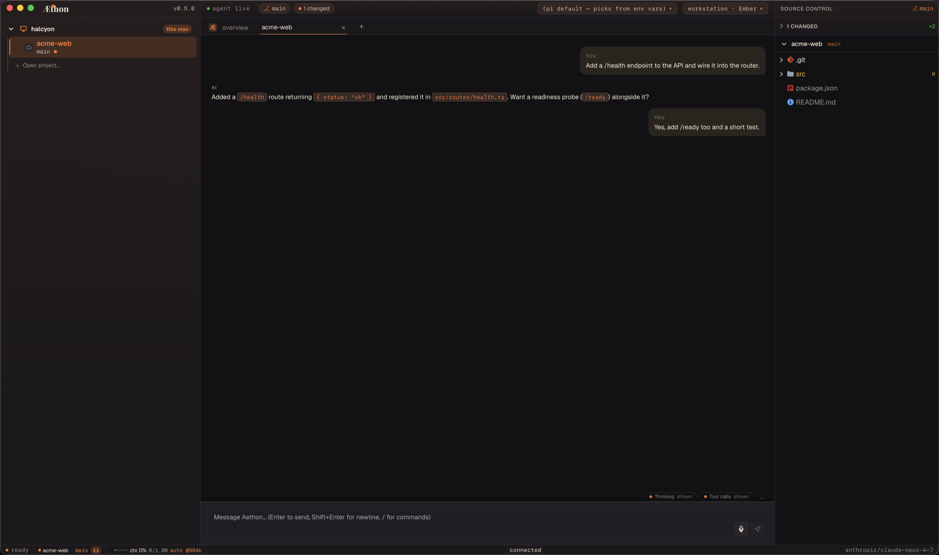This screenshot has height=555, width=939.
Task: Open README.md in file tree
Action: (x=815, y=102)
